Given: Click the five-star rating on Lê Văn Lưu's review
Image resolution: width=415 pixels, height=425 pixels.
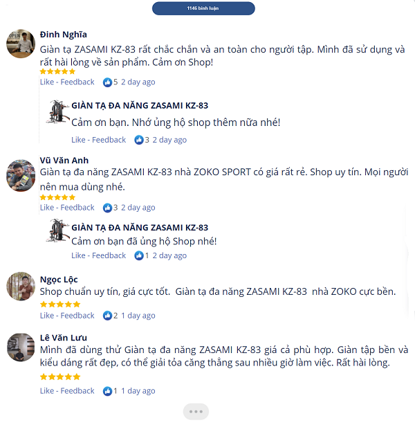Looking at the screenshot, I should [60, 377].
